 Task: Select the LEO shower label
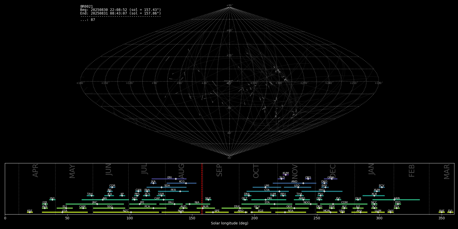(297, 186)
